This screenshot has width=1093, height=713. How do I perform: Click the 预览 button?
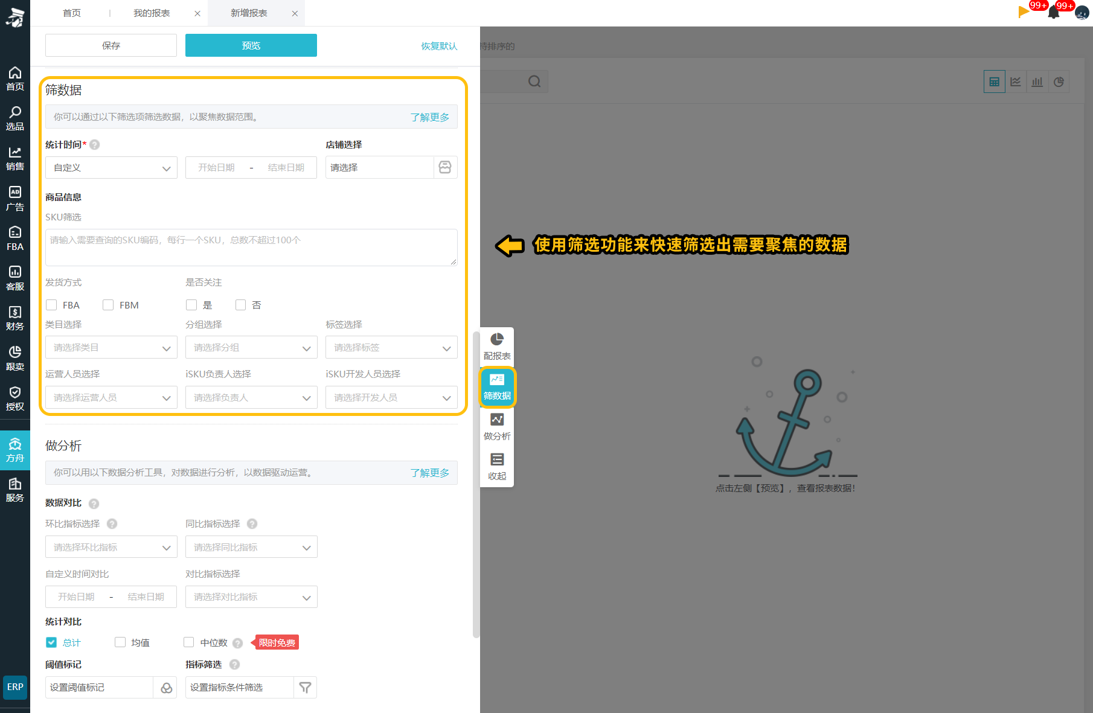[251, 45]
